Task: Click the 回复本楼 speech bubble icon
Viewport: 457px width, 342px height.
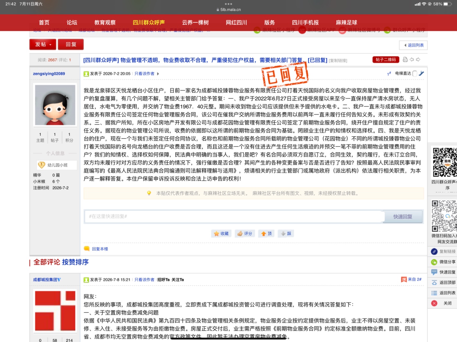Action: (87, 249)
